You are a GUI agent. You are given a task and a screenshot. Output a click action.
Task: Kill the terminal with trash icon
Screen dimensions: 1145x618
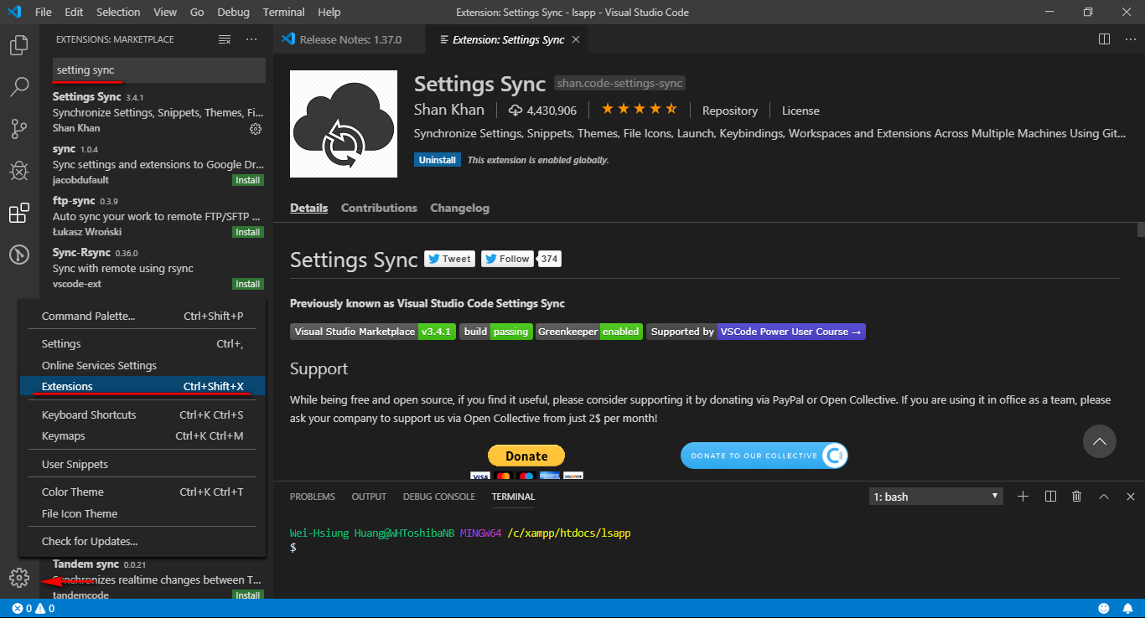point(1076,496)
